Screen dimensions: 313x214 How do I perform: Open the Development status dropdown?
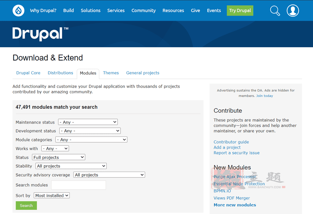[90, 131]
